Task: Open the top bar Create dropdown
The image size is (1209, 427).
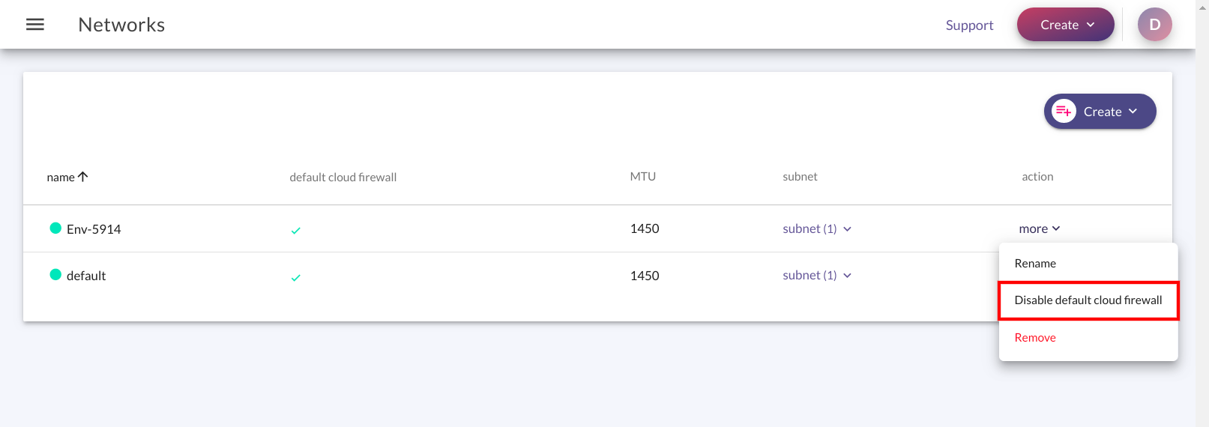Action: [x=1066, y=25]
